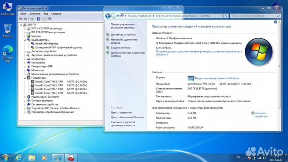This screenshot has height=162, width=288.
Task: Switch to the Control Panel taskbar button
Action: pyautogui.click(x=58, y=158)
